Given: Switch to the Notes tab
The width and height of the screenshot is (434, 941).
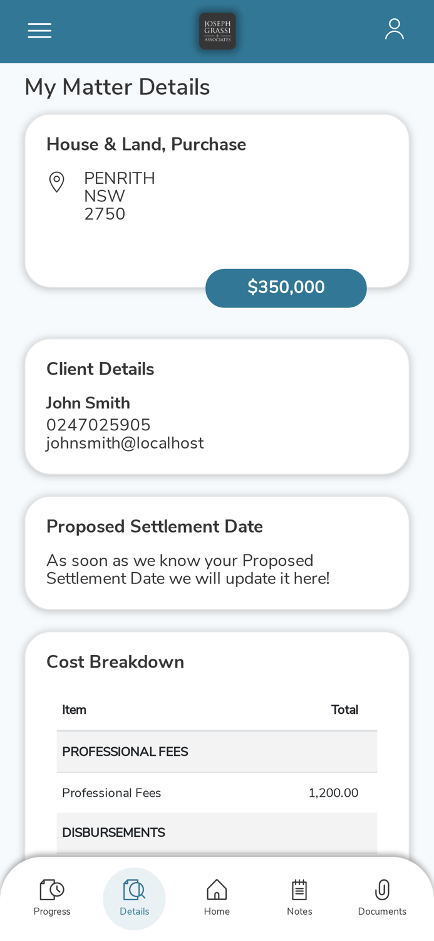Looking at the screenshot, I should (299, 897).
